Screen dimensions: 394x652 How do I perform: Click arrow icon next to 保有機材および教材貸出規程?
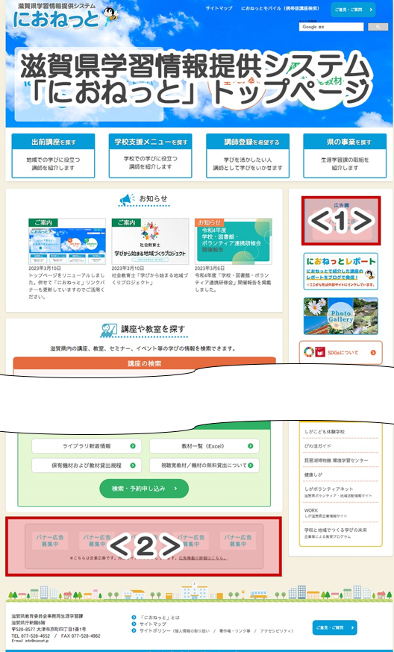tap(132, 466)
